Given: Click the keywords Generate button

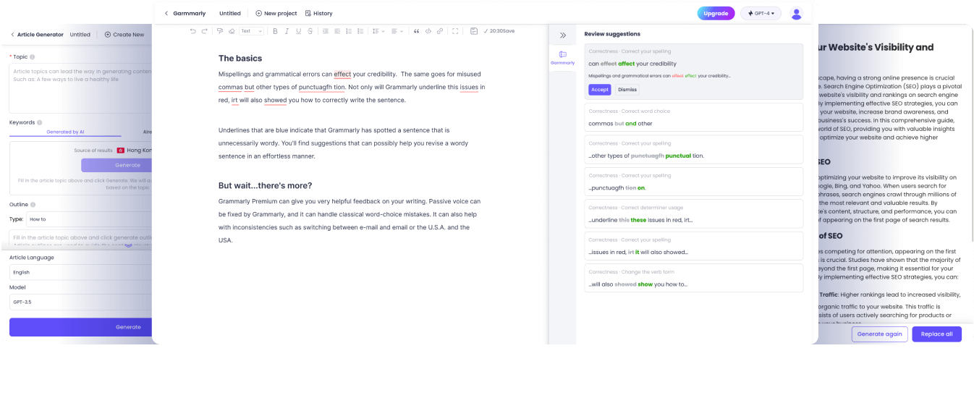Looking at the screenshot, I should [x=117, y=165].
